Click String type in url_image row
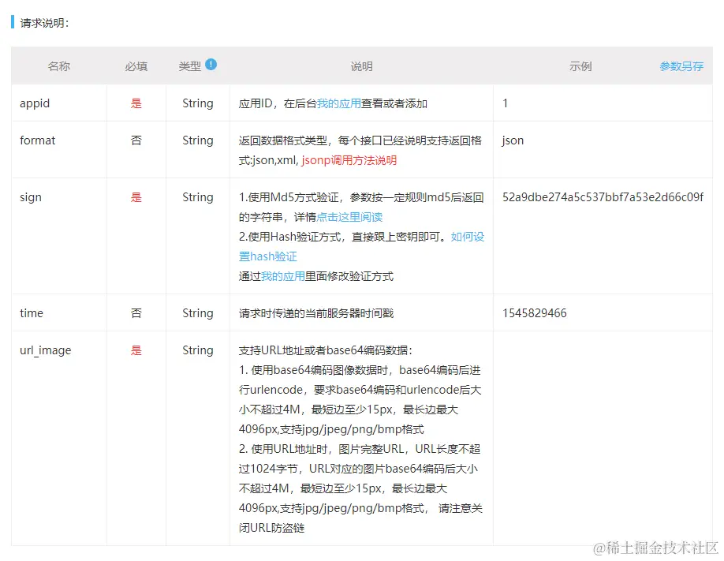The height and width of the screenshot is (561, 724). (x=198, y=350)
